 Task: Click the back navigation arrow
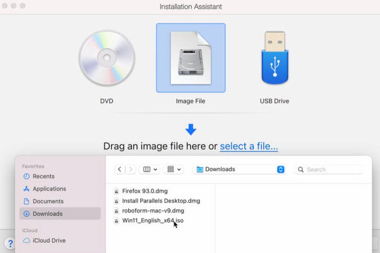[119, 169]
